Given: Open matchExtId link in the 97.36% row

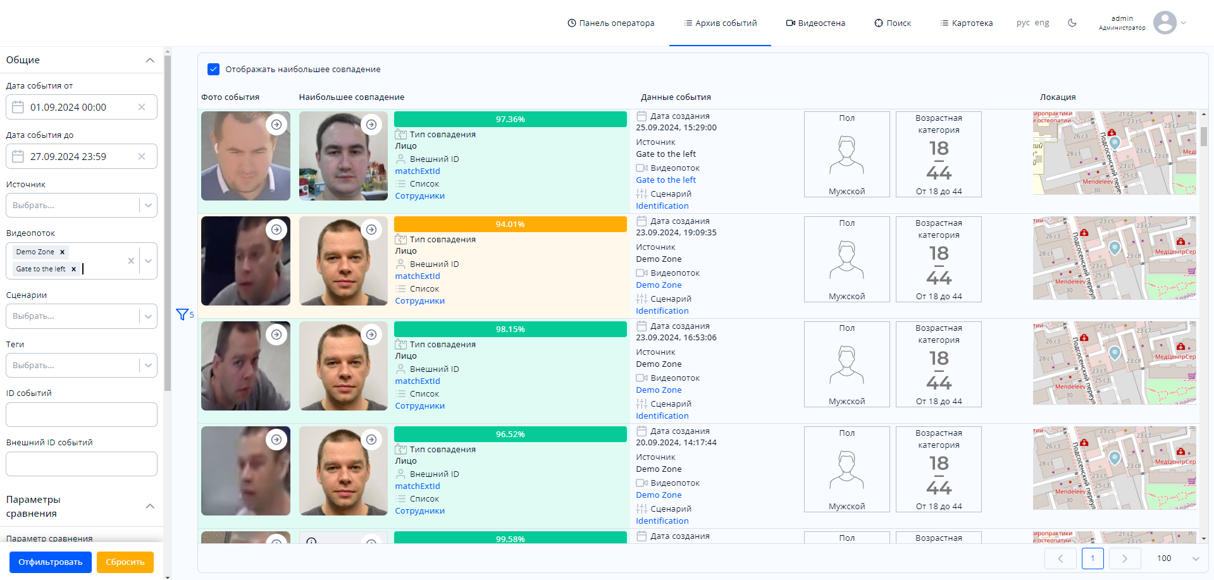Looking at the screenshot, I should (x=418, y=171).
